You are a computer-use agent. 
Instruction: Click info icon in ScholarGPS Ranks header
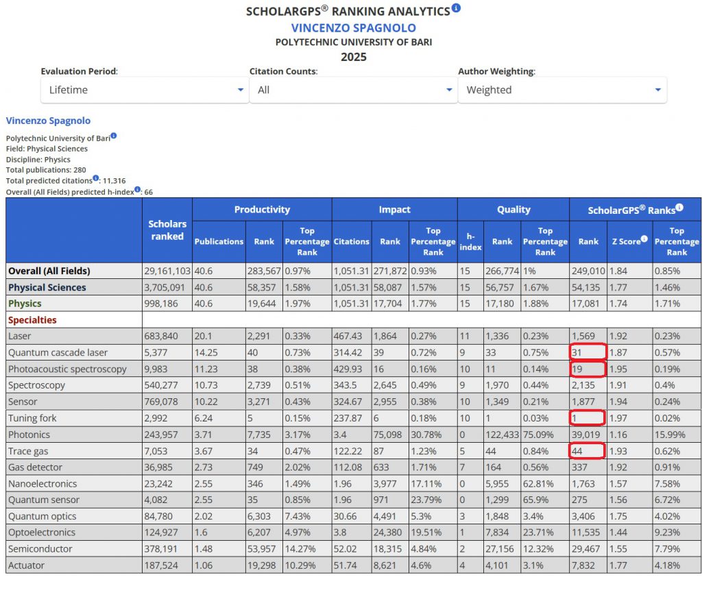point(679,208)
